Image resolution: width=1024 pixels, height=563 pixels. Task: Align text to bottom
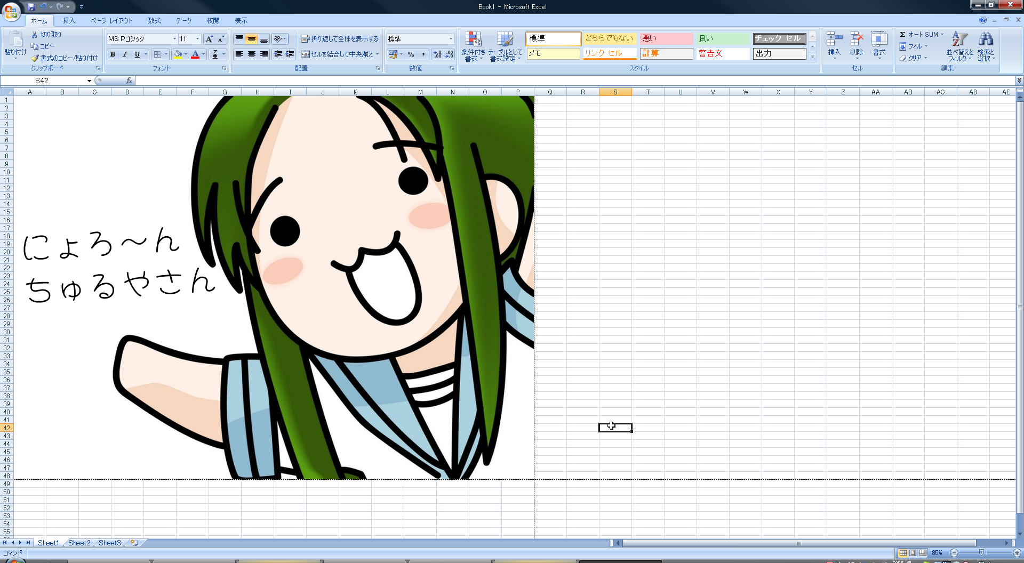tap(263, 39)
